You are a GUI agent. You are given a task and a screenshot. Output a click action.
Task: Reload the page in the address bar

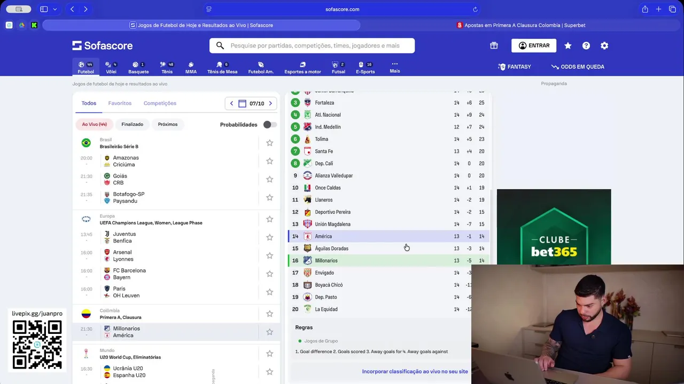click(475, 9)
